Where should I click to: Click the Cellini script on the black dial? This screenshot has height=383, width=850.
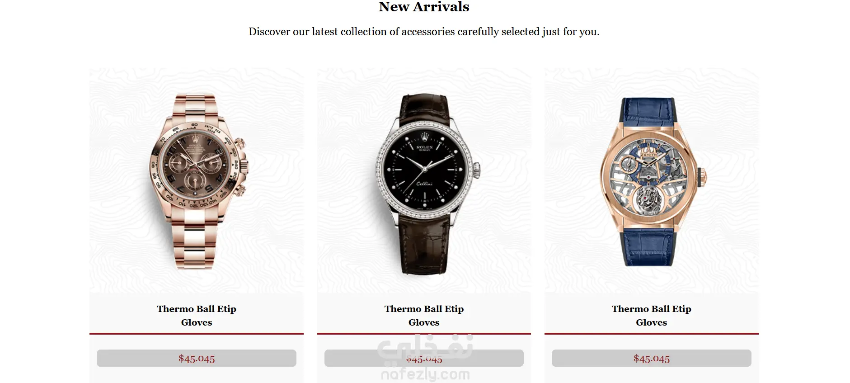tap(424, 184)
